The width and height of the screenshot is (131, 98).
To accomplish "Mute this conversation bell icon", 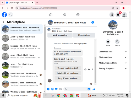I will click(x=108, y=42).
